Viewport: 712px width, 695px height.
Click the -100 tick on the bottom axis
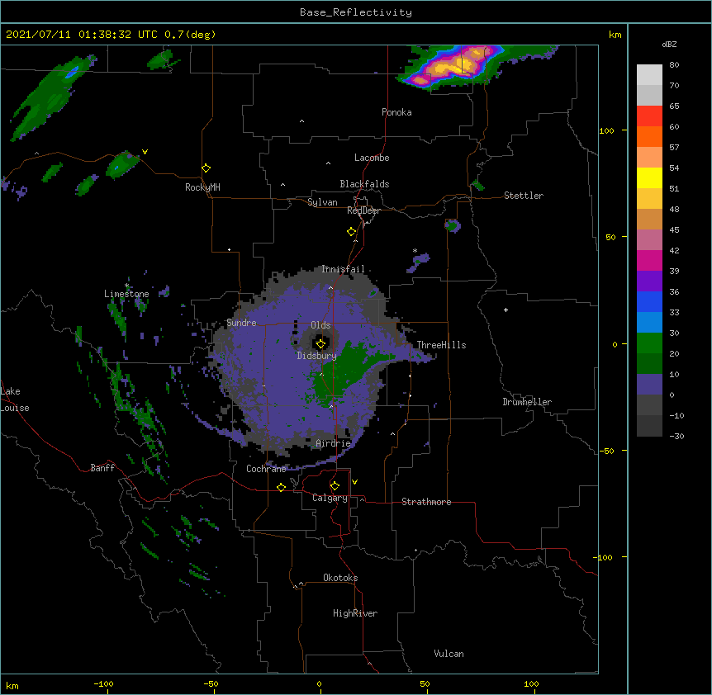click(x=103, y=684)
